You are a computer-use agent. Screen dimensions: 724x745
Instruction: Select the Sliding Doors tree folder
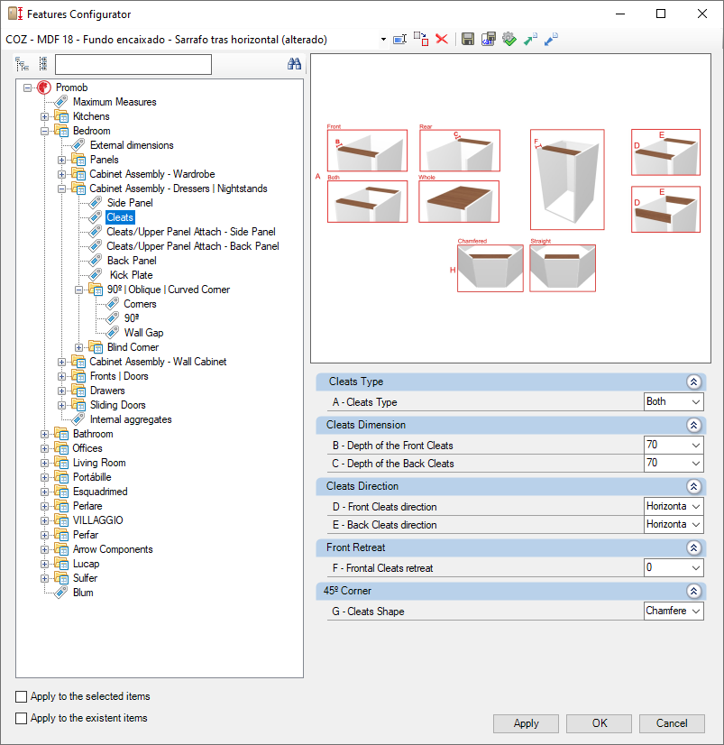(x=117, y=405)
